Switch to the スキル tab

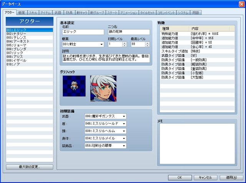33,13
